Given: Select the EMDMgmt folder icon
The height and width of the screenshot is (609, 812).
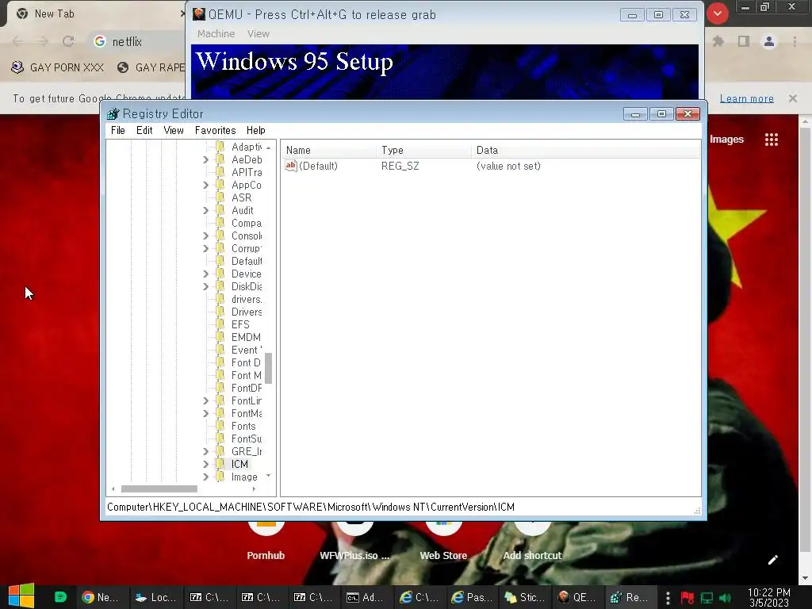Looking at the screenshot, I should pyautogui.click(x=220, y=337).
